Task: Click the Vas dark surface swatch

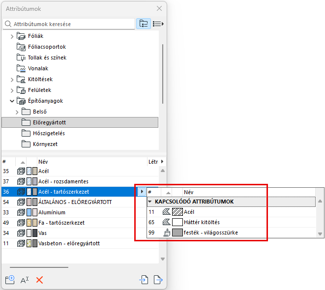Action: click(35, 233)
